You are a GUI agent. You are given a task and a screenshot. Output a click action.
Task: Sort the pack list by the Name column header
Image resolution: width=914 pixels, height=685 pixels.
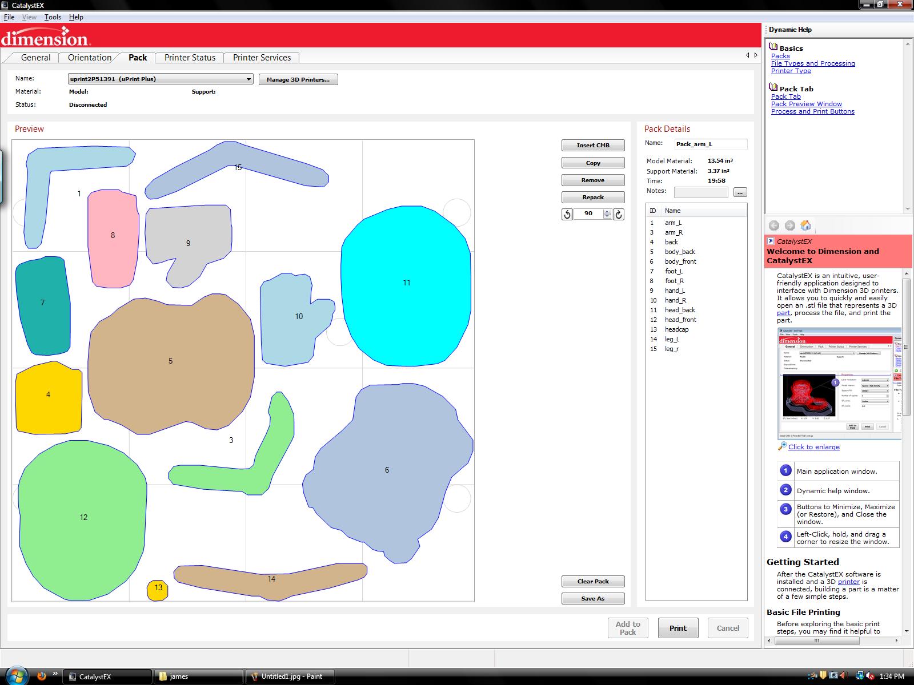point(704,211)
